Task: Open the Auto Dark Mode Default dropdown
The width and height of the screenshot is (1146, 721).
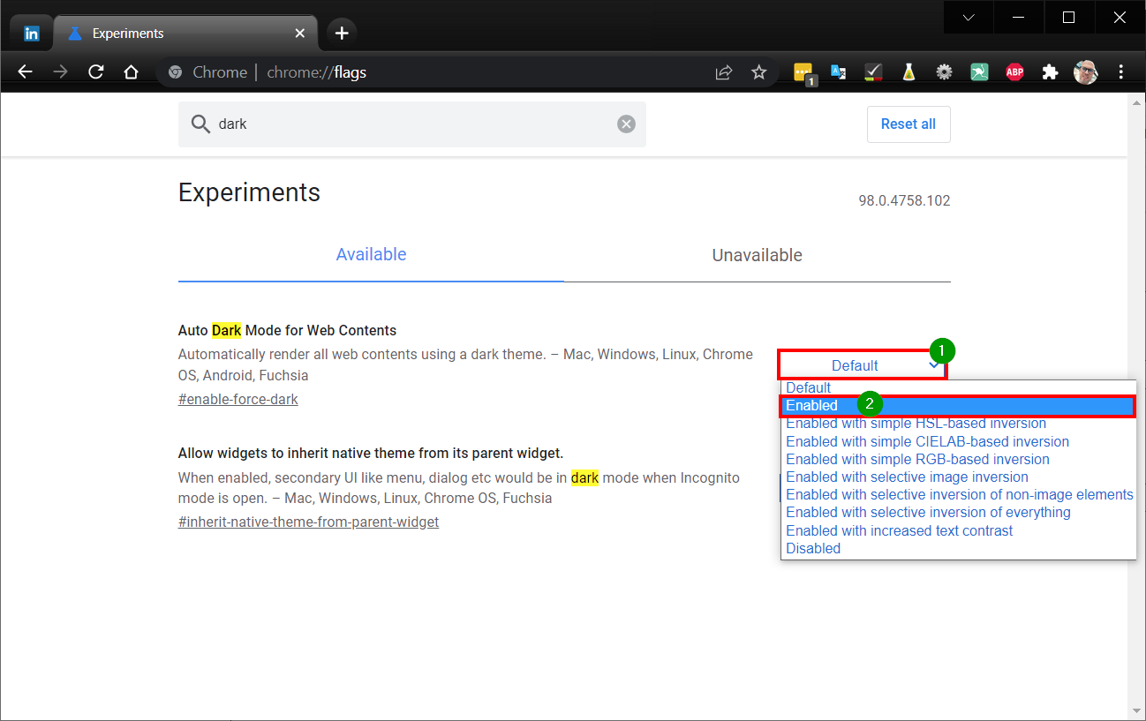Action: 863,365
